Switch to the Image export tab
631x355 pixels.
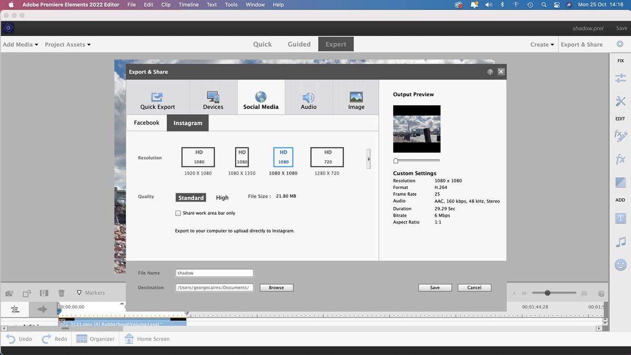[x=356, y=97]
